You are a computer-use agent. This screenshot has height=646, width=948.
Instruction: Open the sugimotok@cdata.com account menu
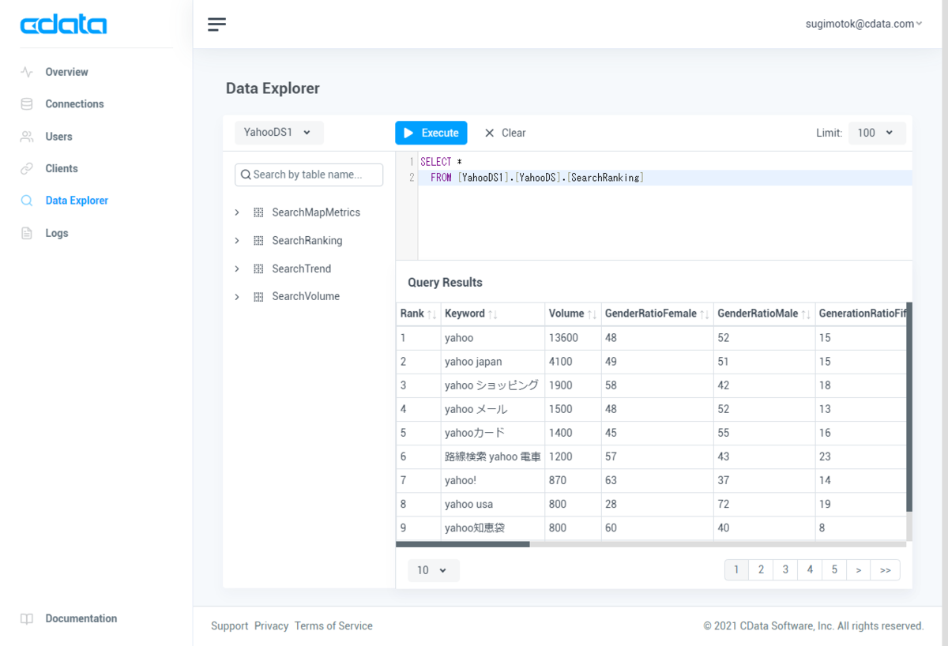click(x=863, y=24)
